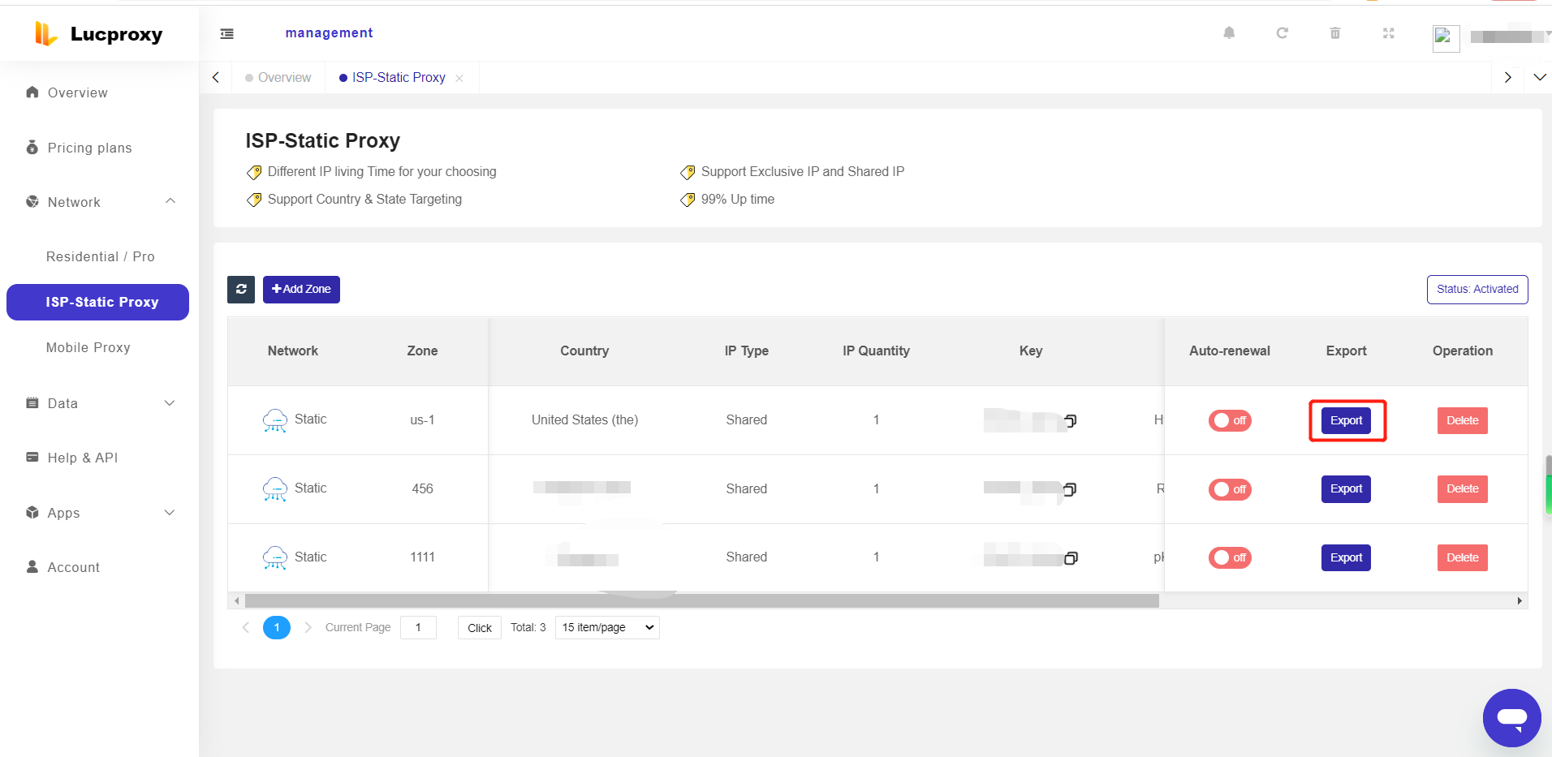Toggle auto-renewal for zone 1111
The width and height of the screenshot is (1552, 757).
coord(1230,557)
